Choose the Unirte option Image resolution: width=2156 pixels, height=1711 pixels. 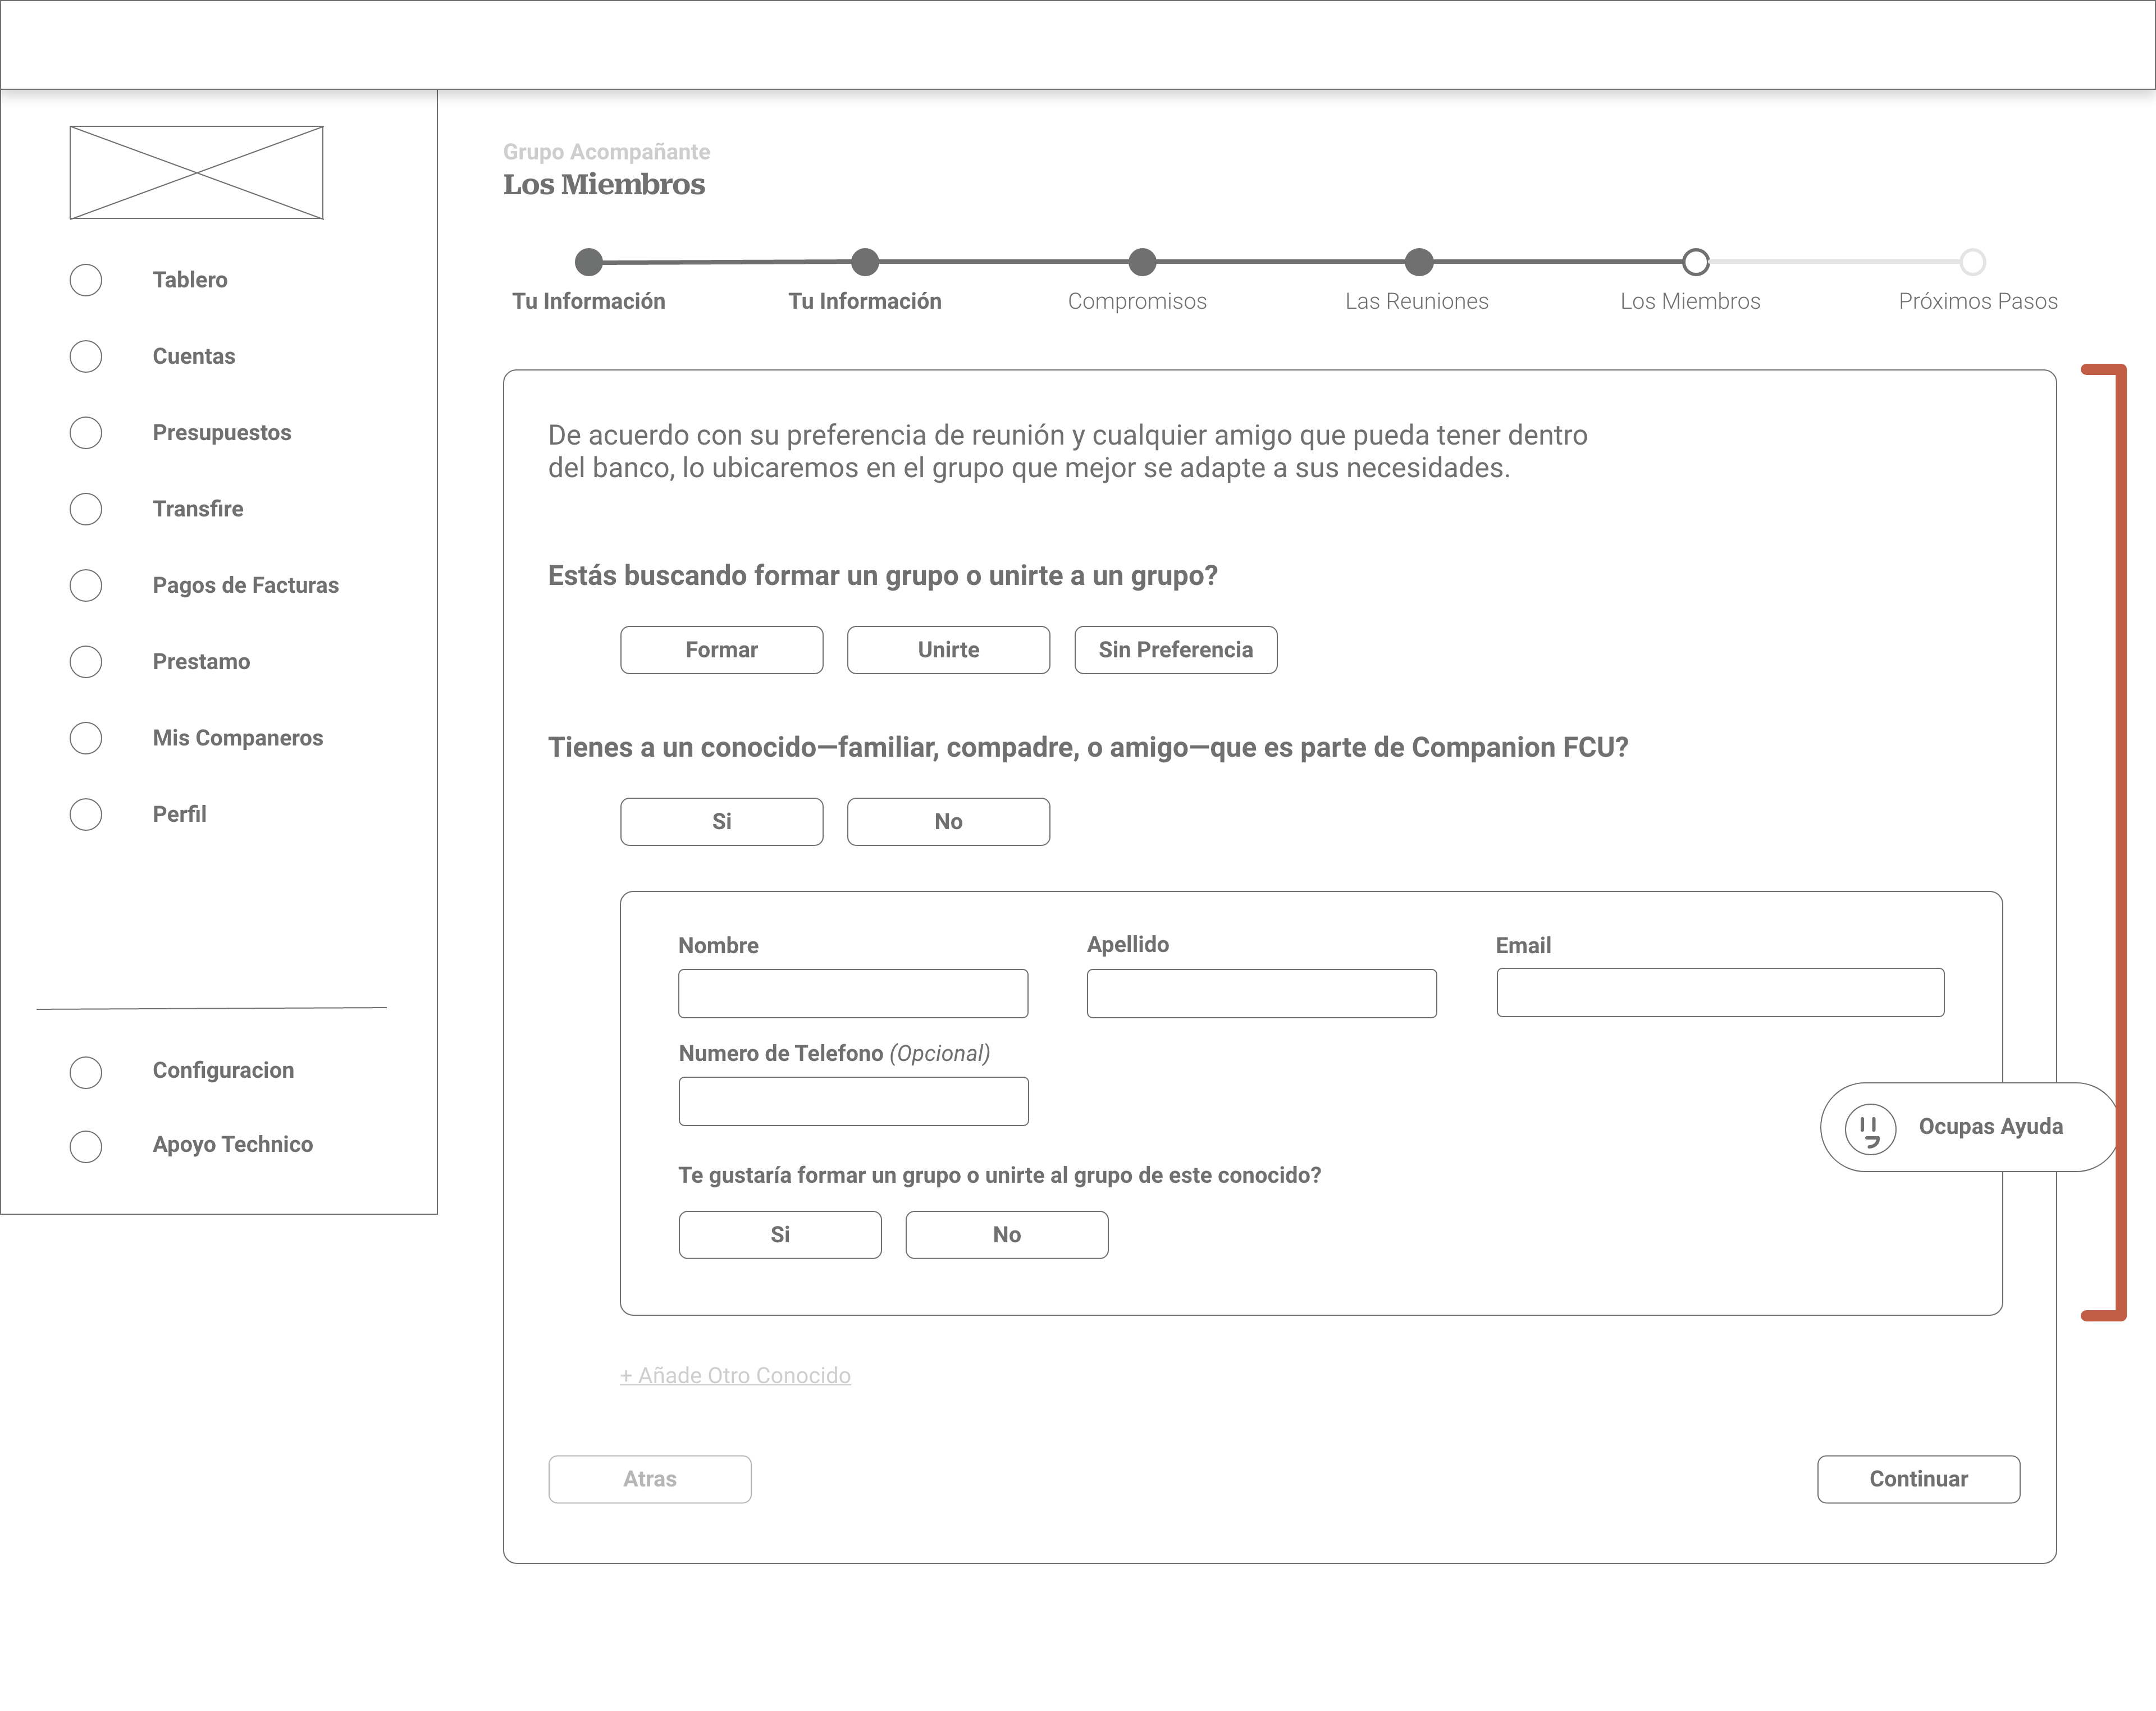coord(948,650)
